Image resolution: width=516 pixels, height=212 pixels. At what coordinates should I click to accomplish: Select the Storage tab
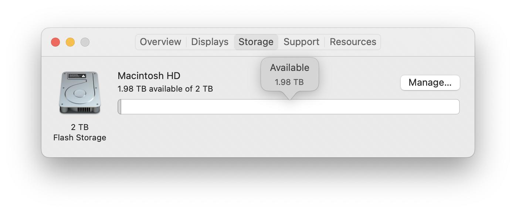(x=256, y=42)
